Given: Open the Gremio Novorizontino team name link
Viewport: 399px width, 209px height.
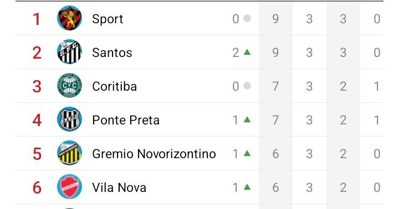Looking at the screenshot, I should click(x=154, y=154).
